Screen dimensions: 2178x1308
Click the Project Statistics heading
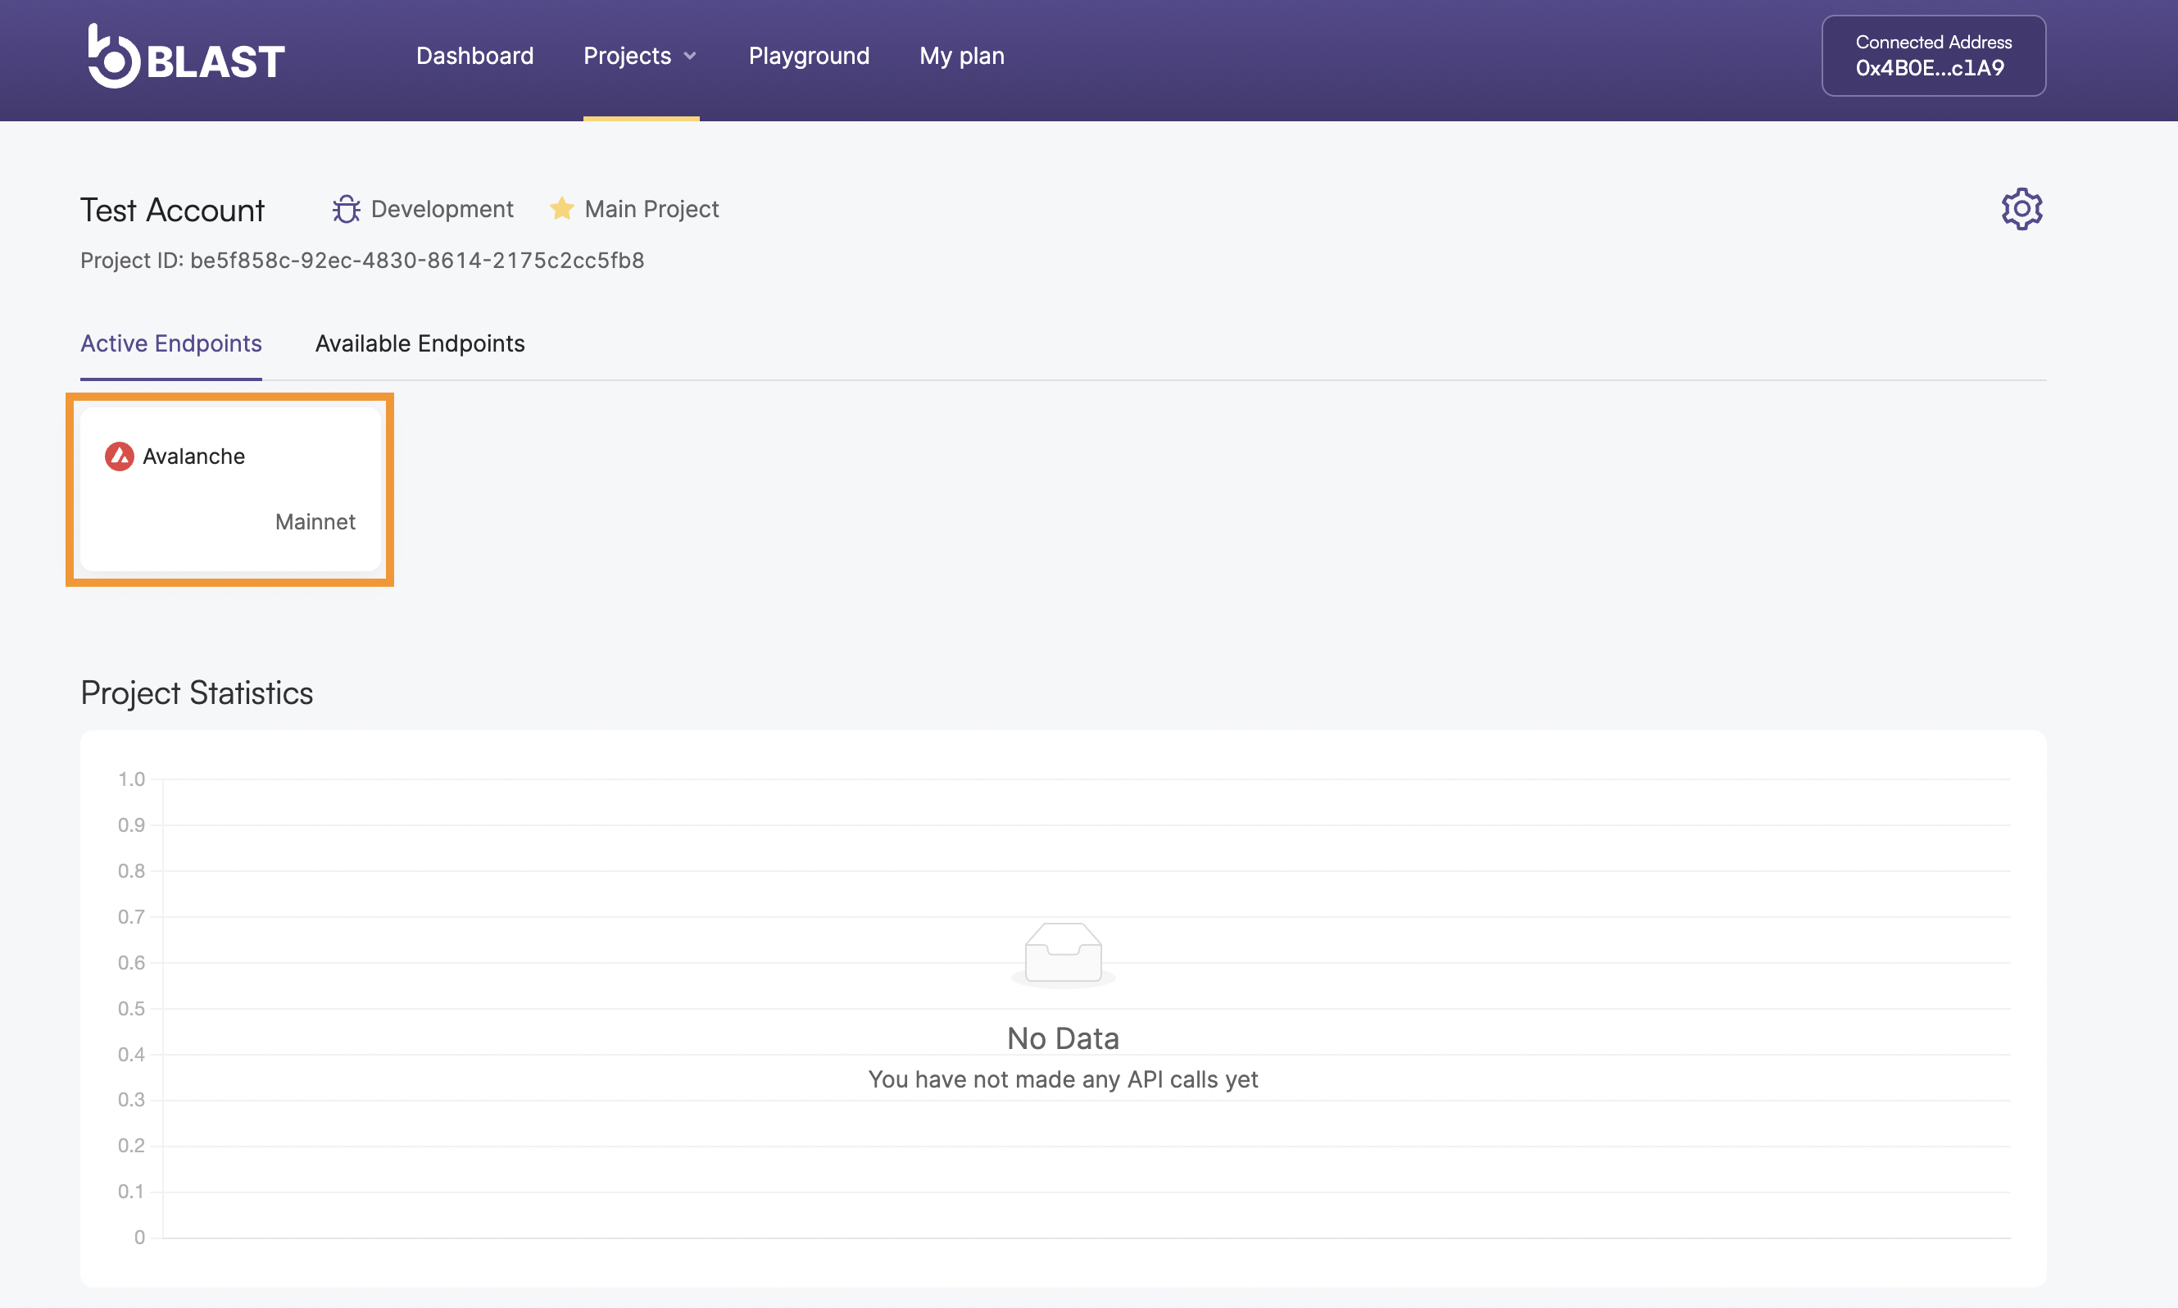pos(197,693)
